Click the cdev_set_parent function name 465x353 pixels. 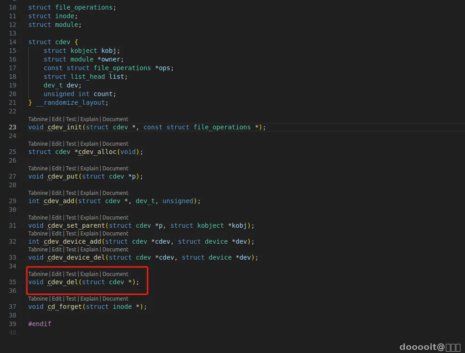tap(76, 226)
